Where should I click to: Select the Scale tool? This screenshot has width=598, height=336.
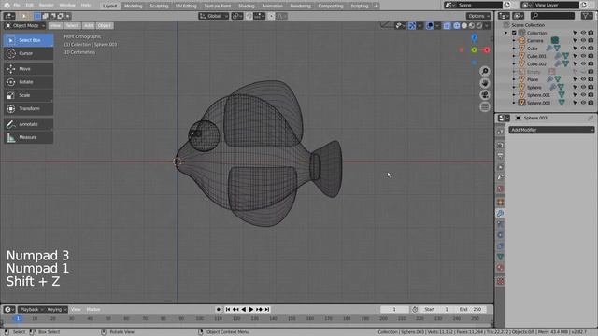29,95
